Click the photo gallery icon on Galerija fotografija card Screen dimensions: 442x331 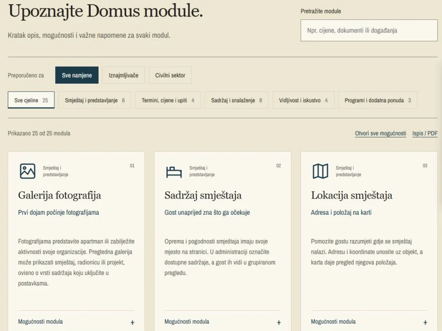[28, 171]
